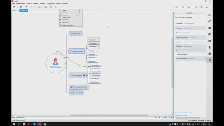Select subtopic Подраздел 4 under Стационарная
The width and height of the screenshot is (224, 126).
pyautogui.click(x=92, y=51)
